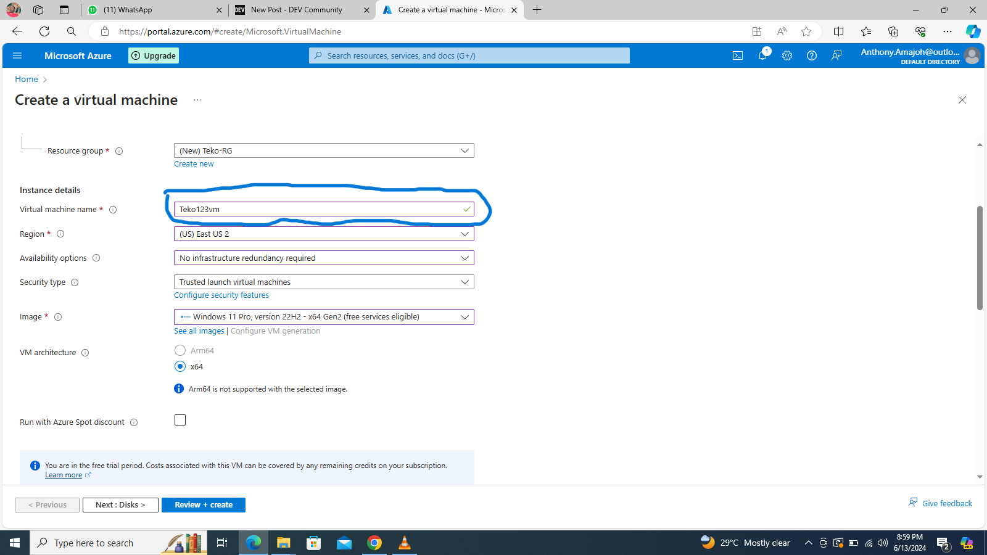Enable Run with Azure Spot discount
The height and width of the screenshot is (555, 987).
[180, 420]
